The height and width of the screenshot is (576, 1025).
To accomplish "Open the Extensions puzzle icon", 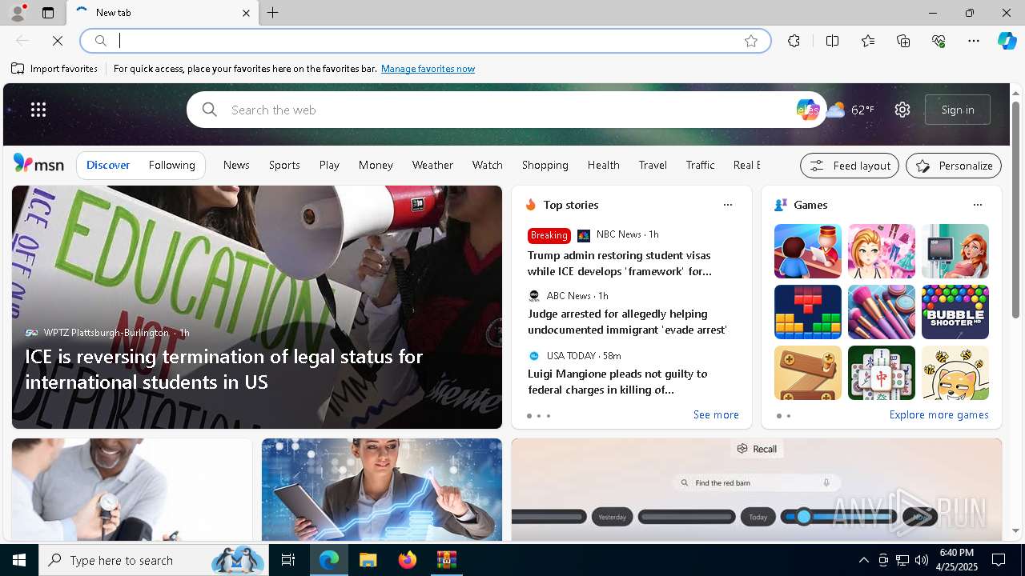I will (794, 41).
